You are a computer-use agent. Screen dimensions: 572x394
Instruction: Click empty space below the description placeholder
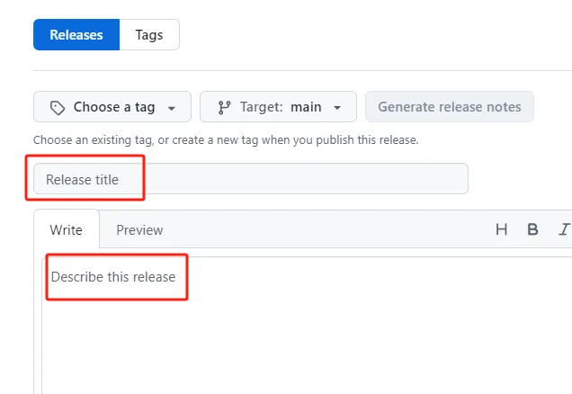[270, 342]
